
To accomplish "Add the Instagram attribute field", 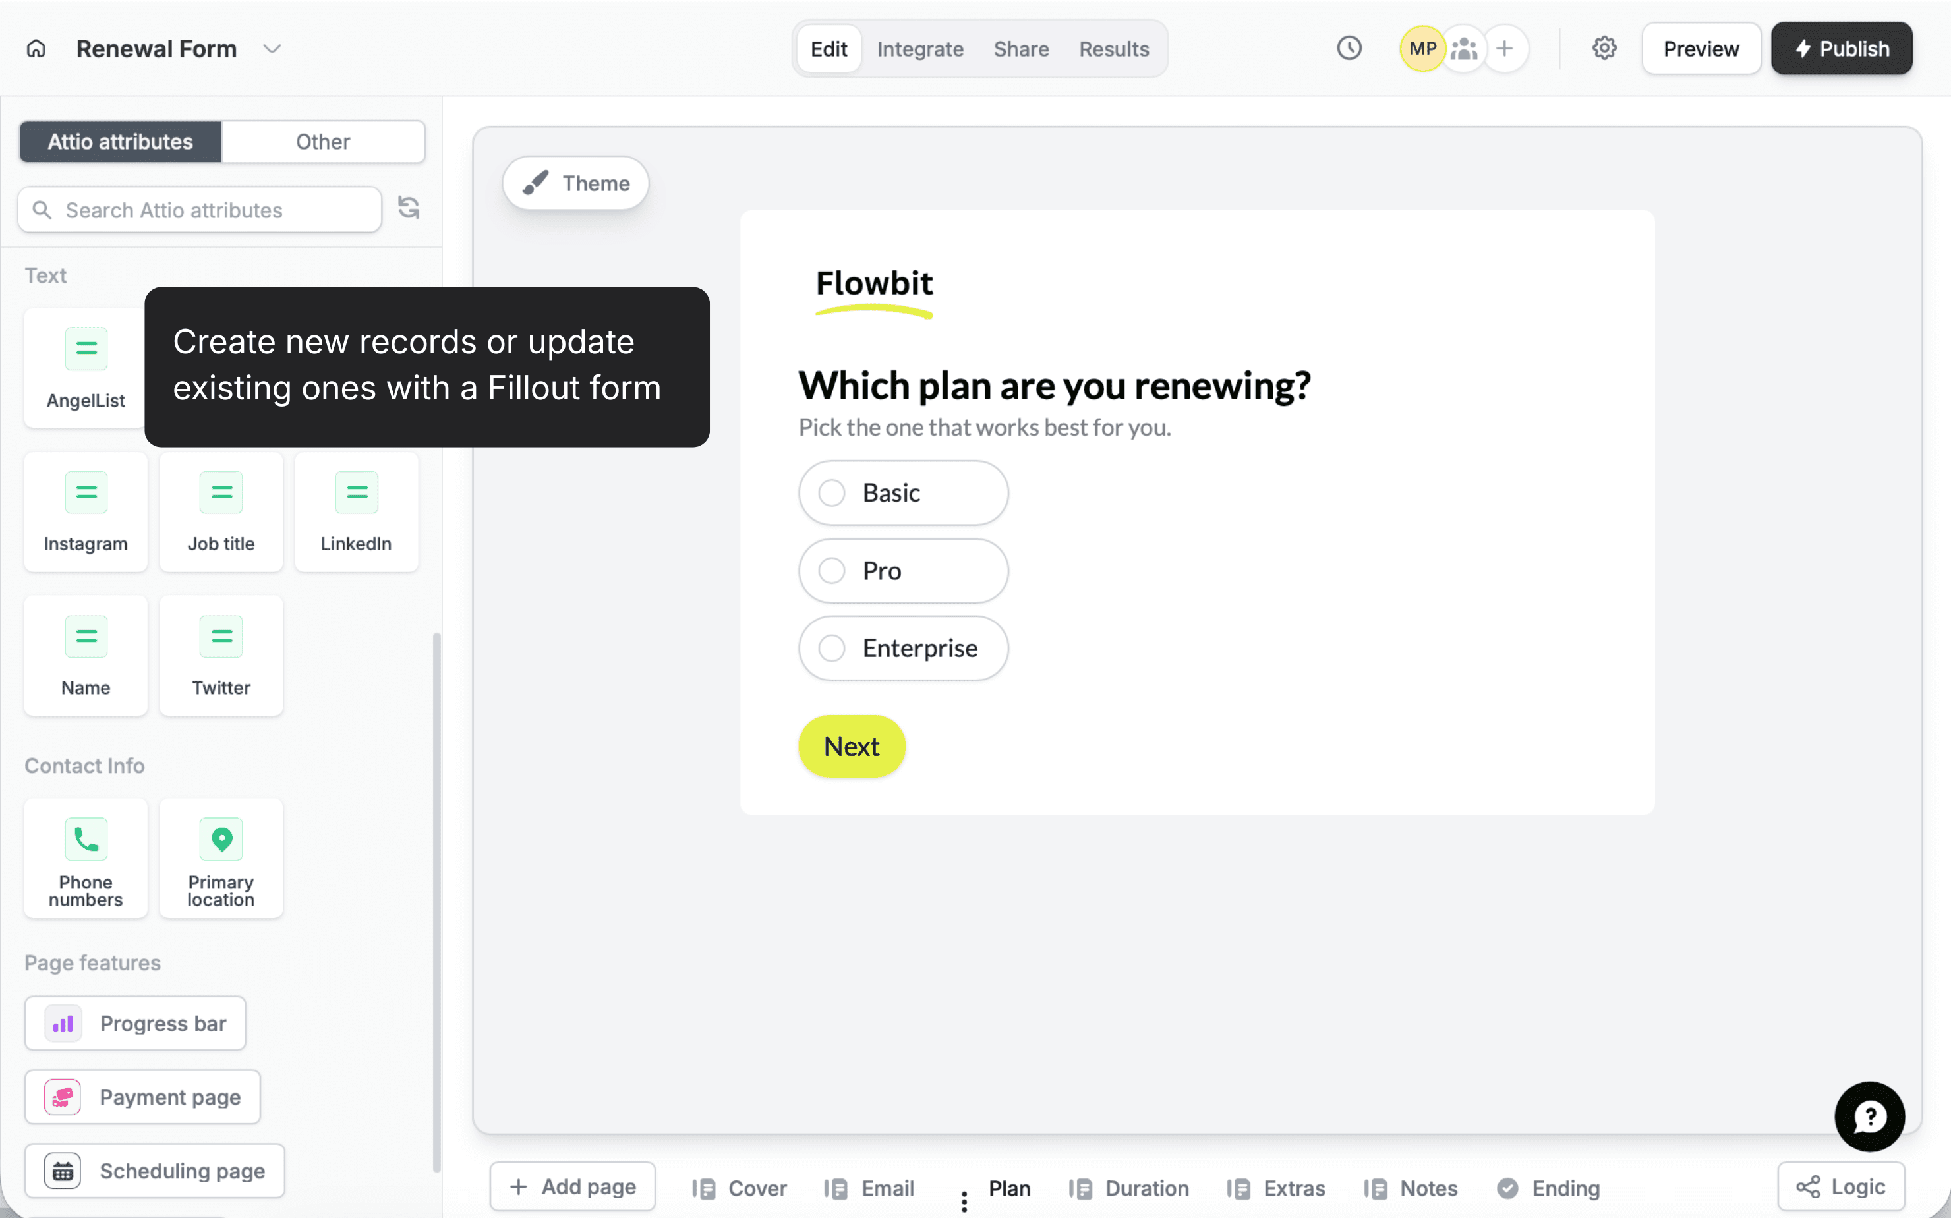I will 86,511.
